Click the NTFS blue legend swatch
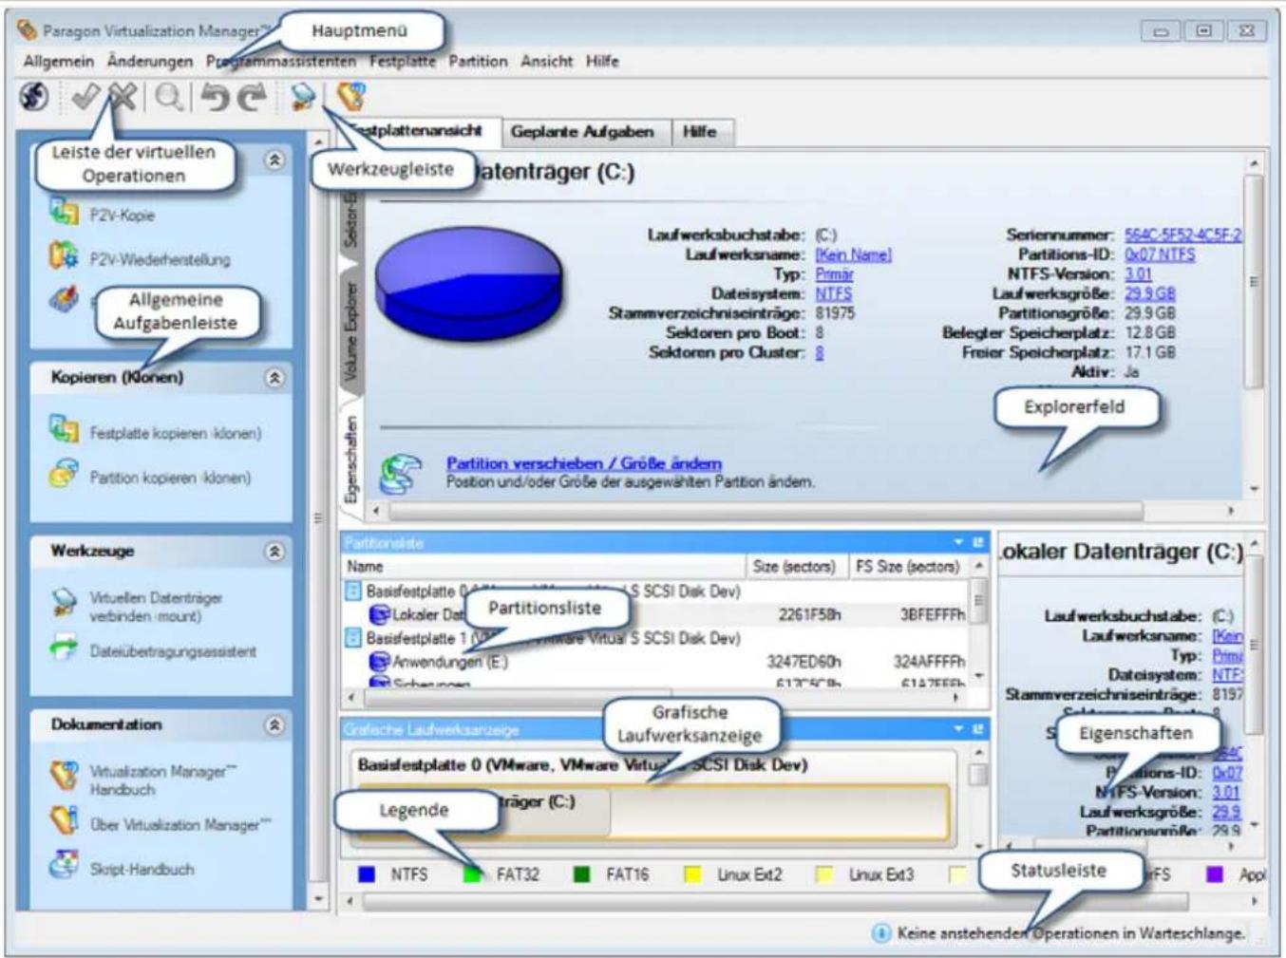This screenshot has height=958, width=1286. tap(367, 874)
